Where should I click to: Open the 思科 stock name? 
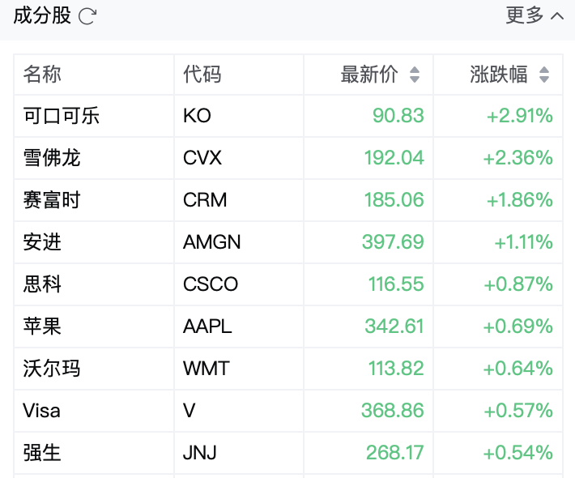[42, 284]
